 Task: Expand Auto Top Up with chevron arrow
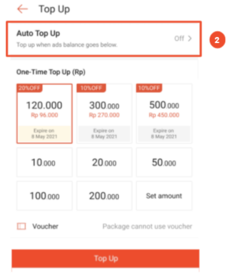190,38
